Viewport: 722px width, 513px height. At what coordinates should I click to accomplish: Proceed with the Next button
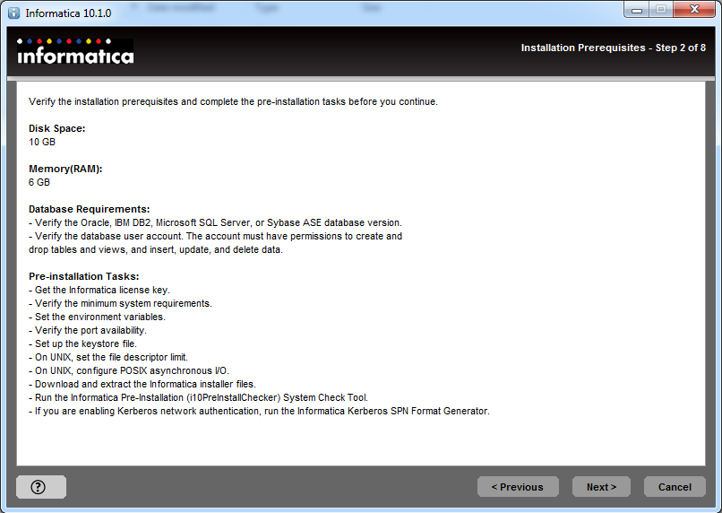pyautogui.click(x=601, y=487)
